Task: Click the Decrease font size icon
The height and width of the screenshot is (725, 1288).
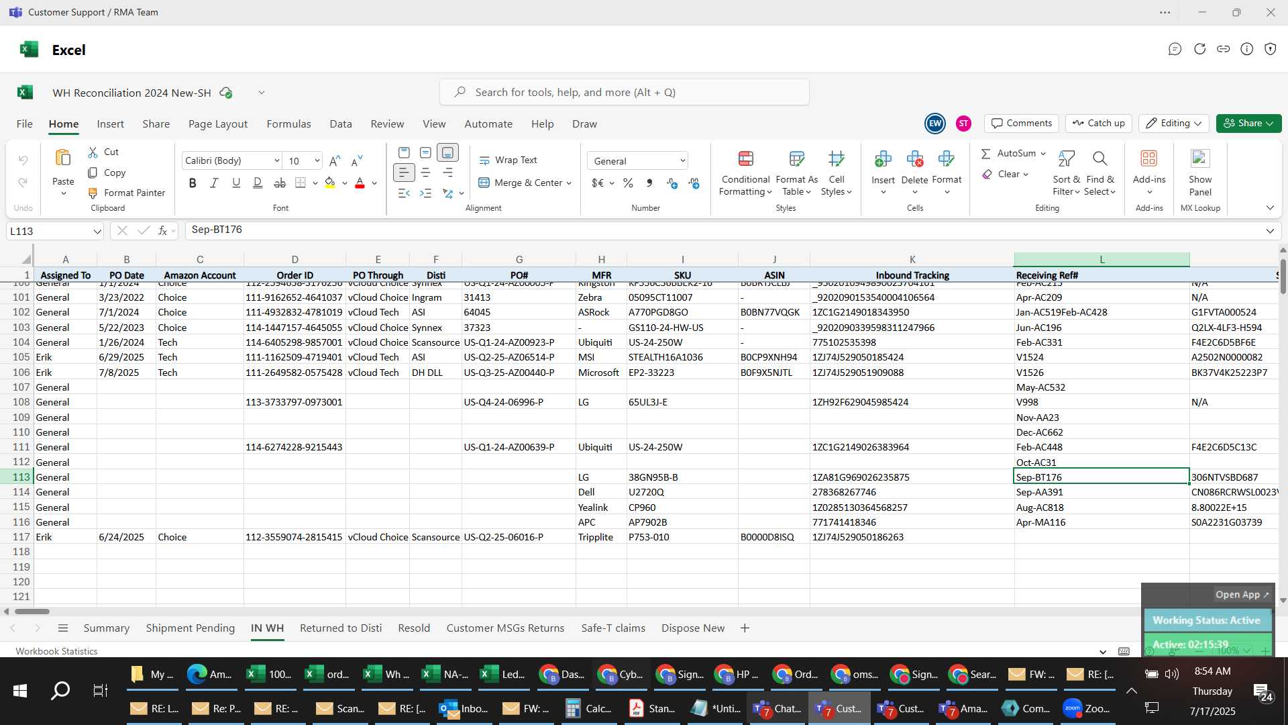Action: [357, 160]
